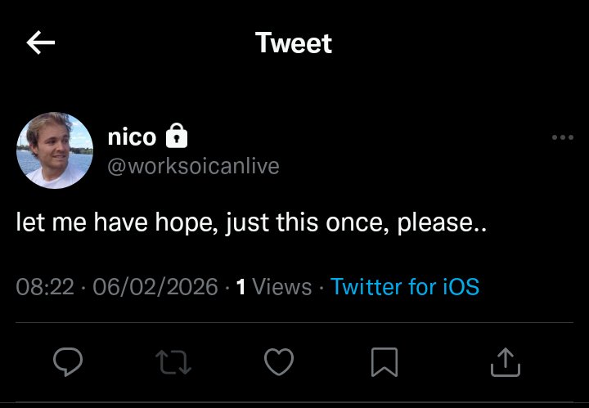Tap the Tweet header title
589x408 pixels.
point(294,43)
